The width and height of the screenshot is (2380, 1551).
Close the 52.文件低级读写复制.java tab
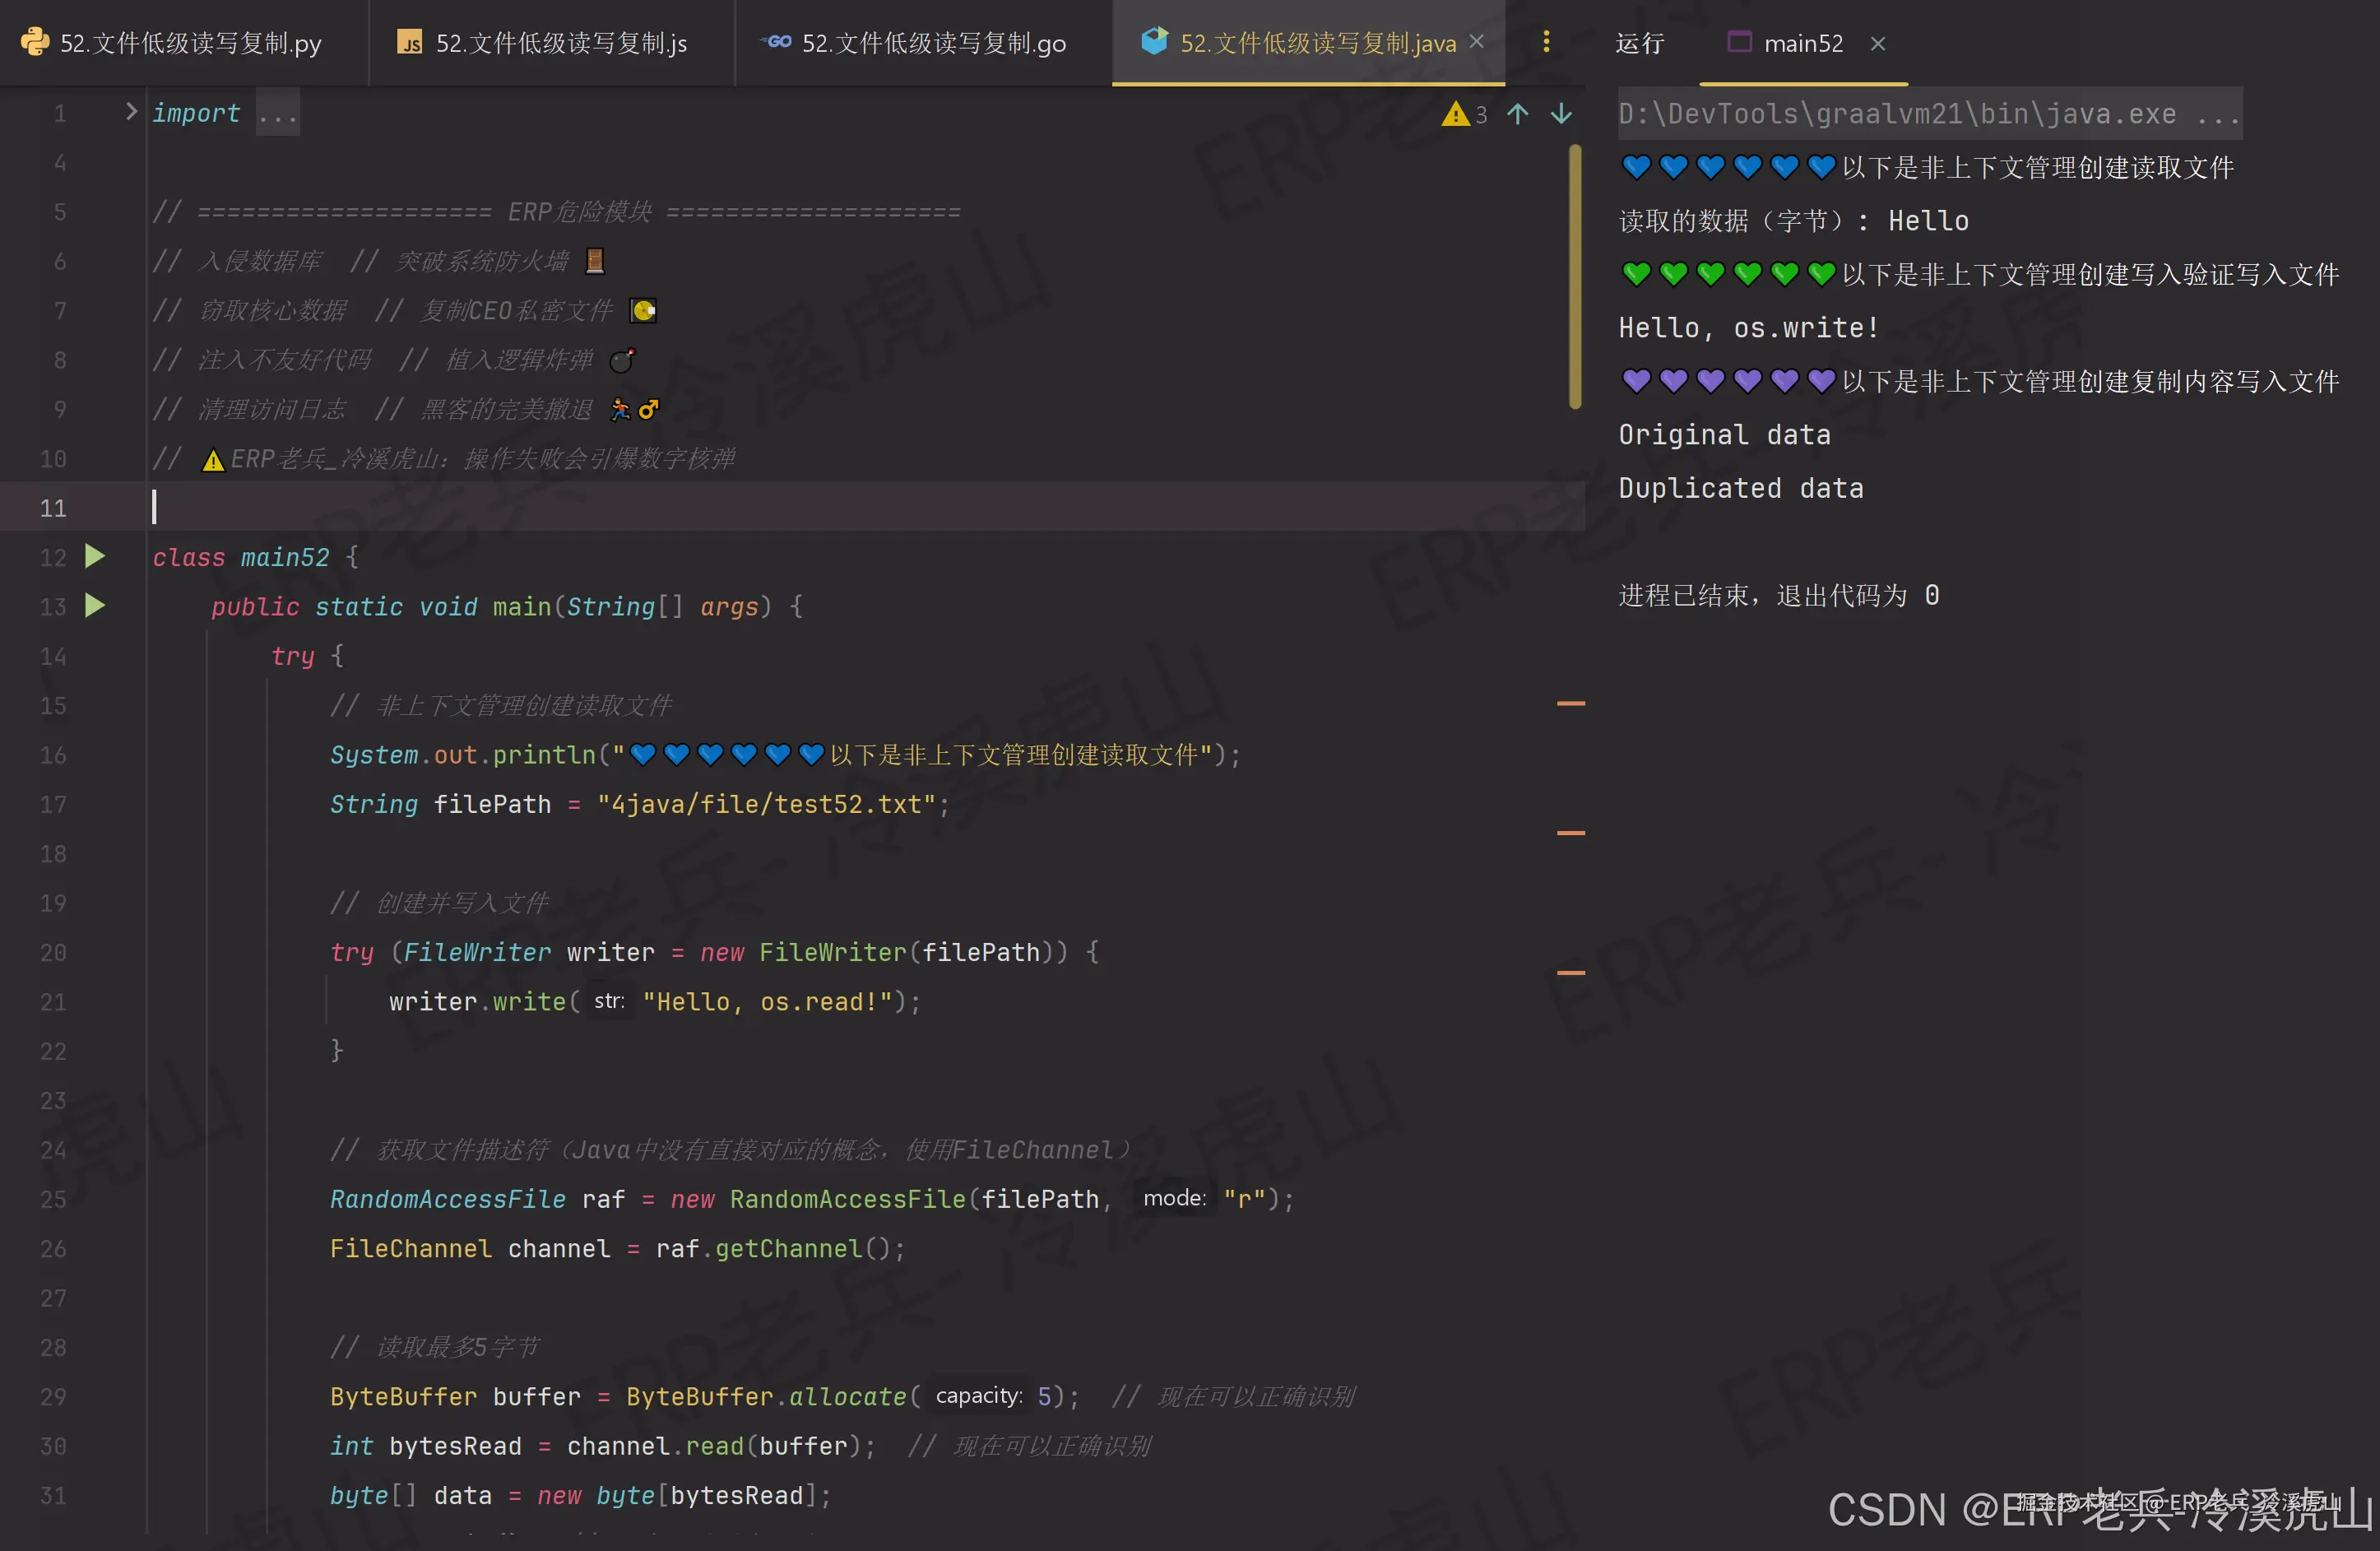click(1477, 42)
